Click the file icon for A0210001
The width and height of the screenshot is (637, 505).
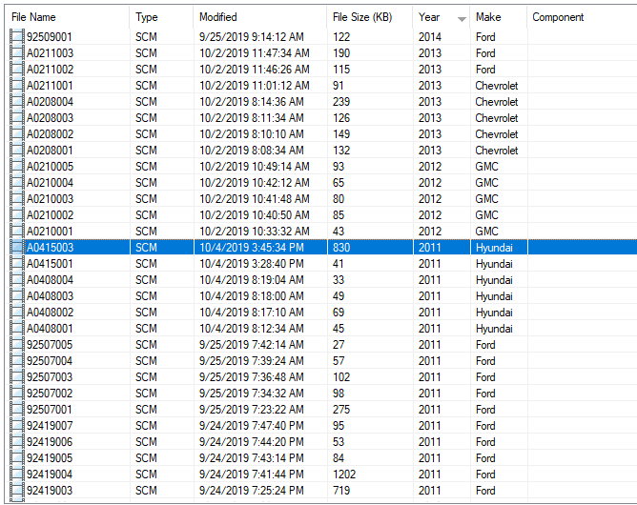click(x=17, y=232)
